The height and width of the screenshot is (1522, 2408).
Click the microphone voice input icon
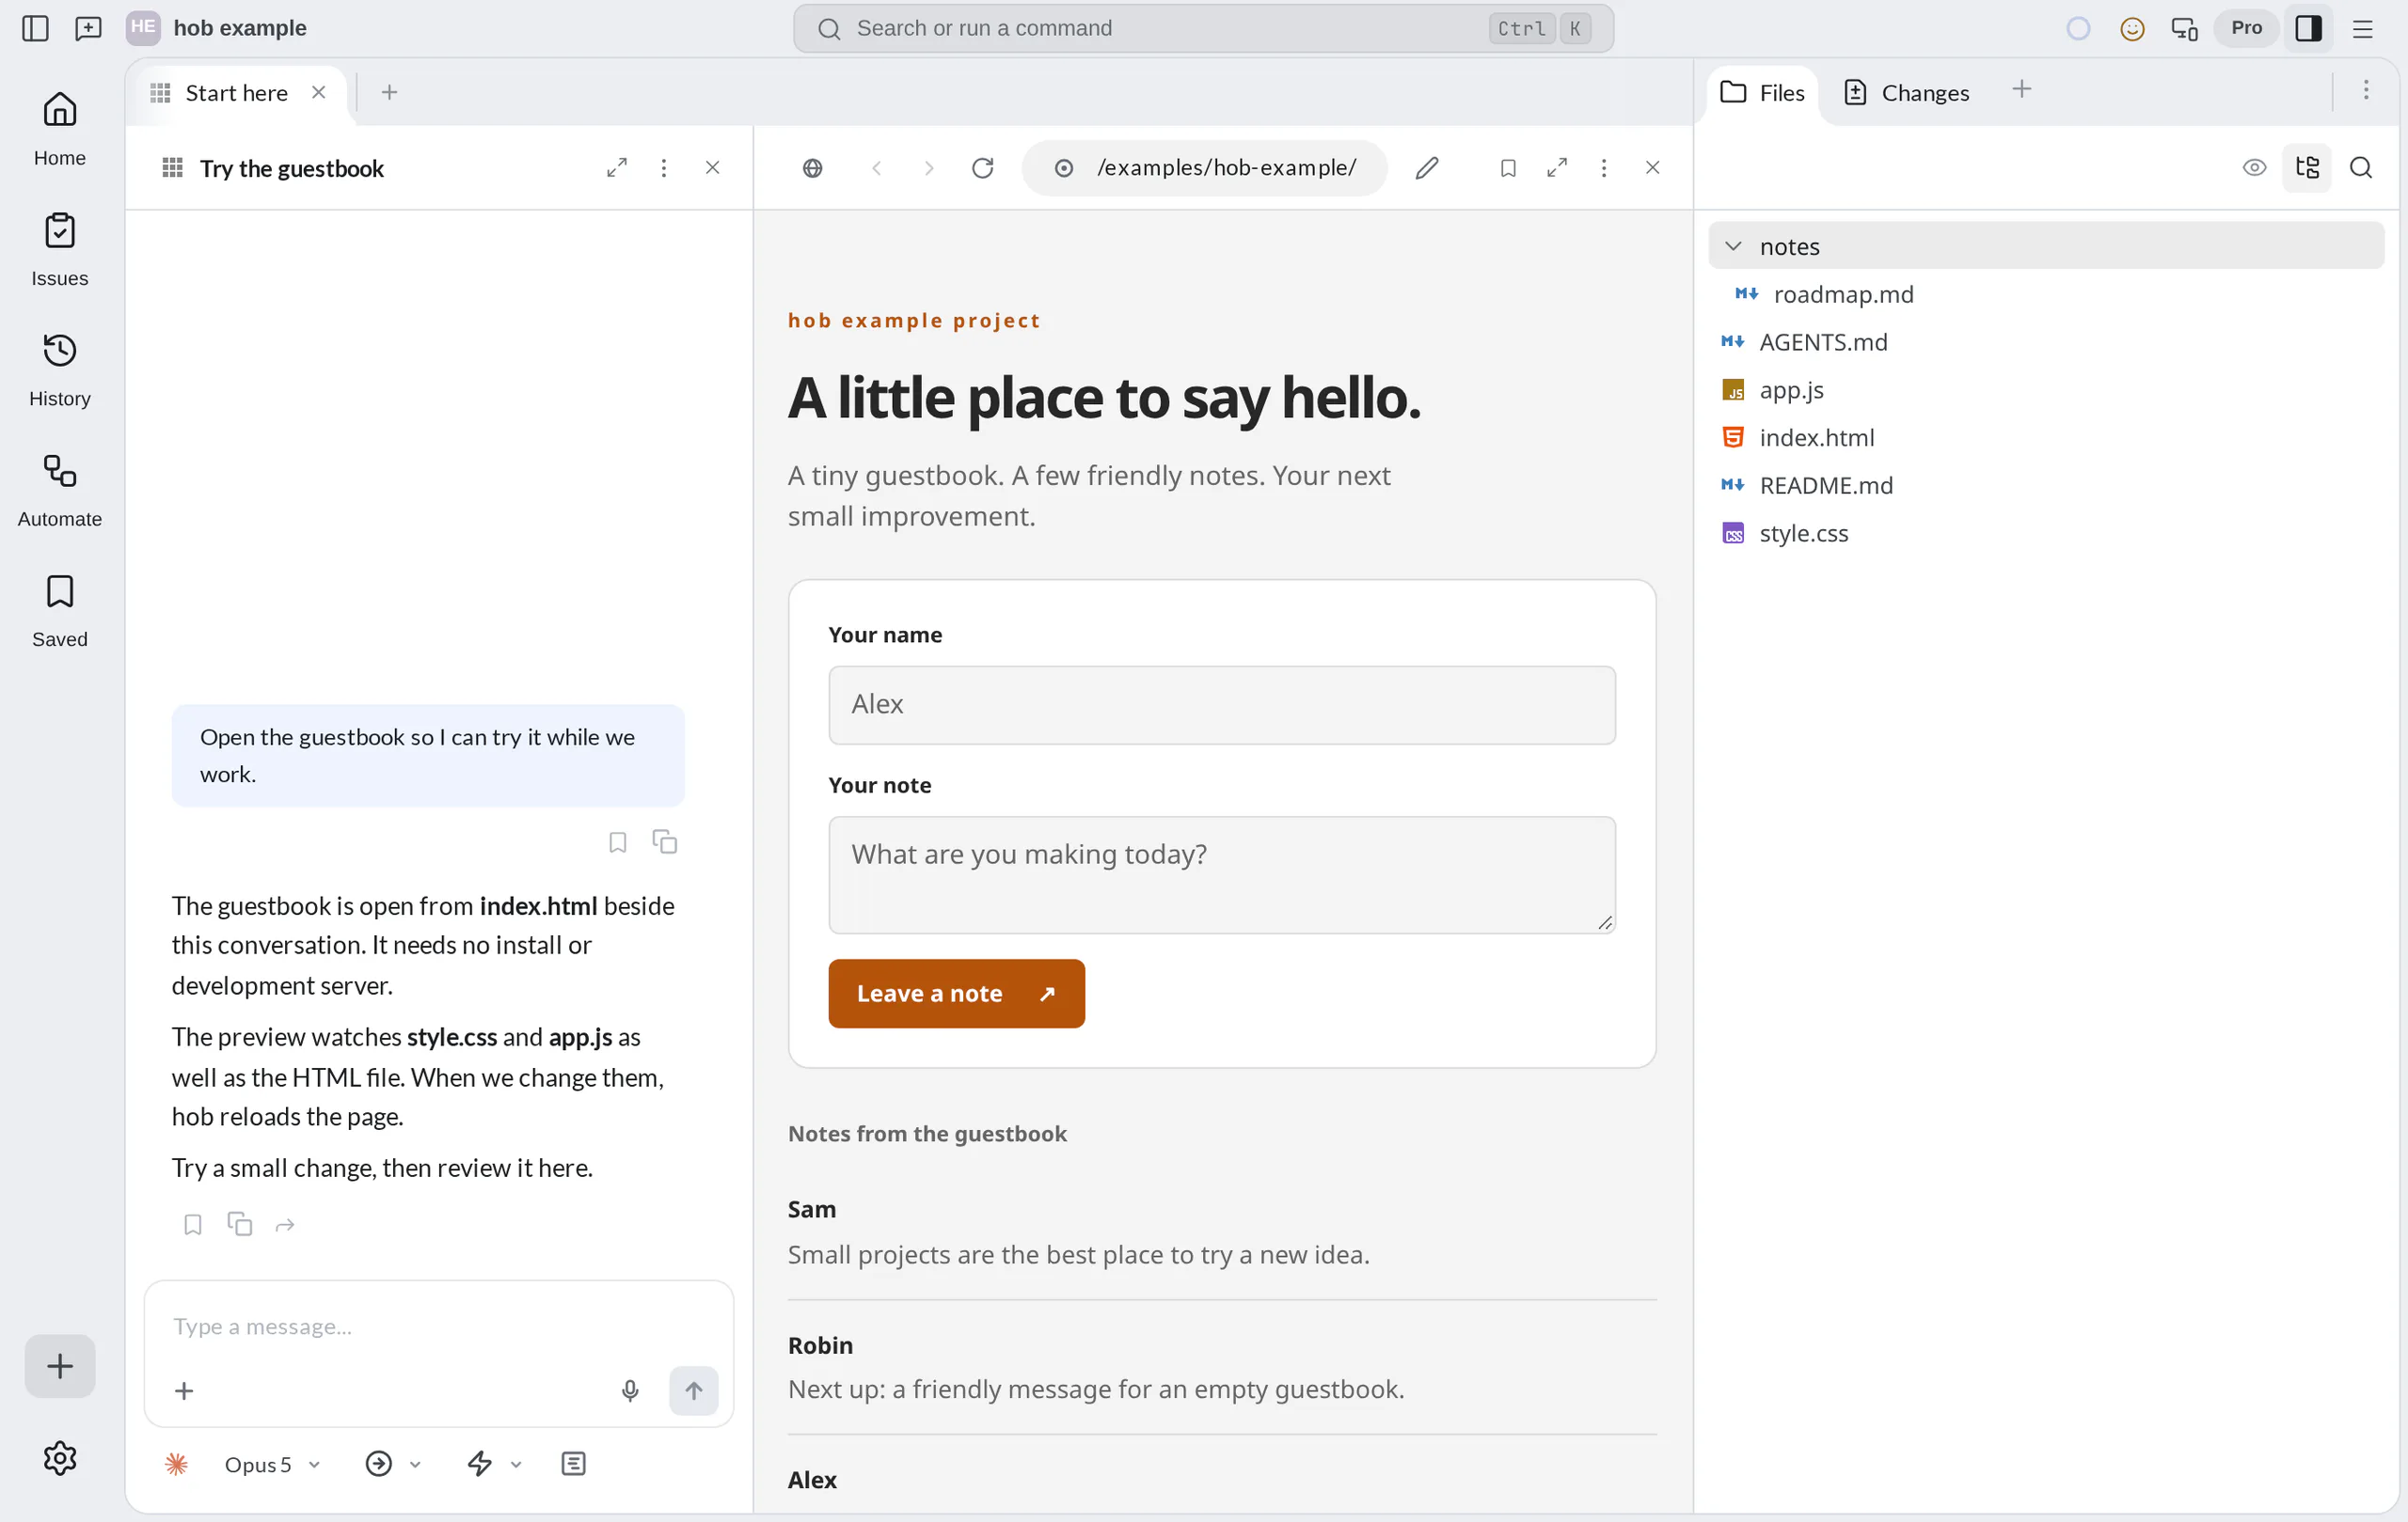point(630,1391)
